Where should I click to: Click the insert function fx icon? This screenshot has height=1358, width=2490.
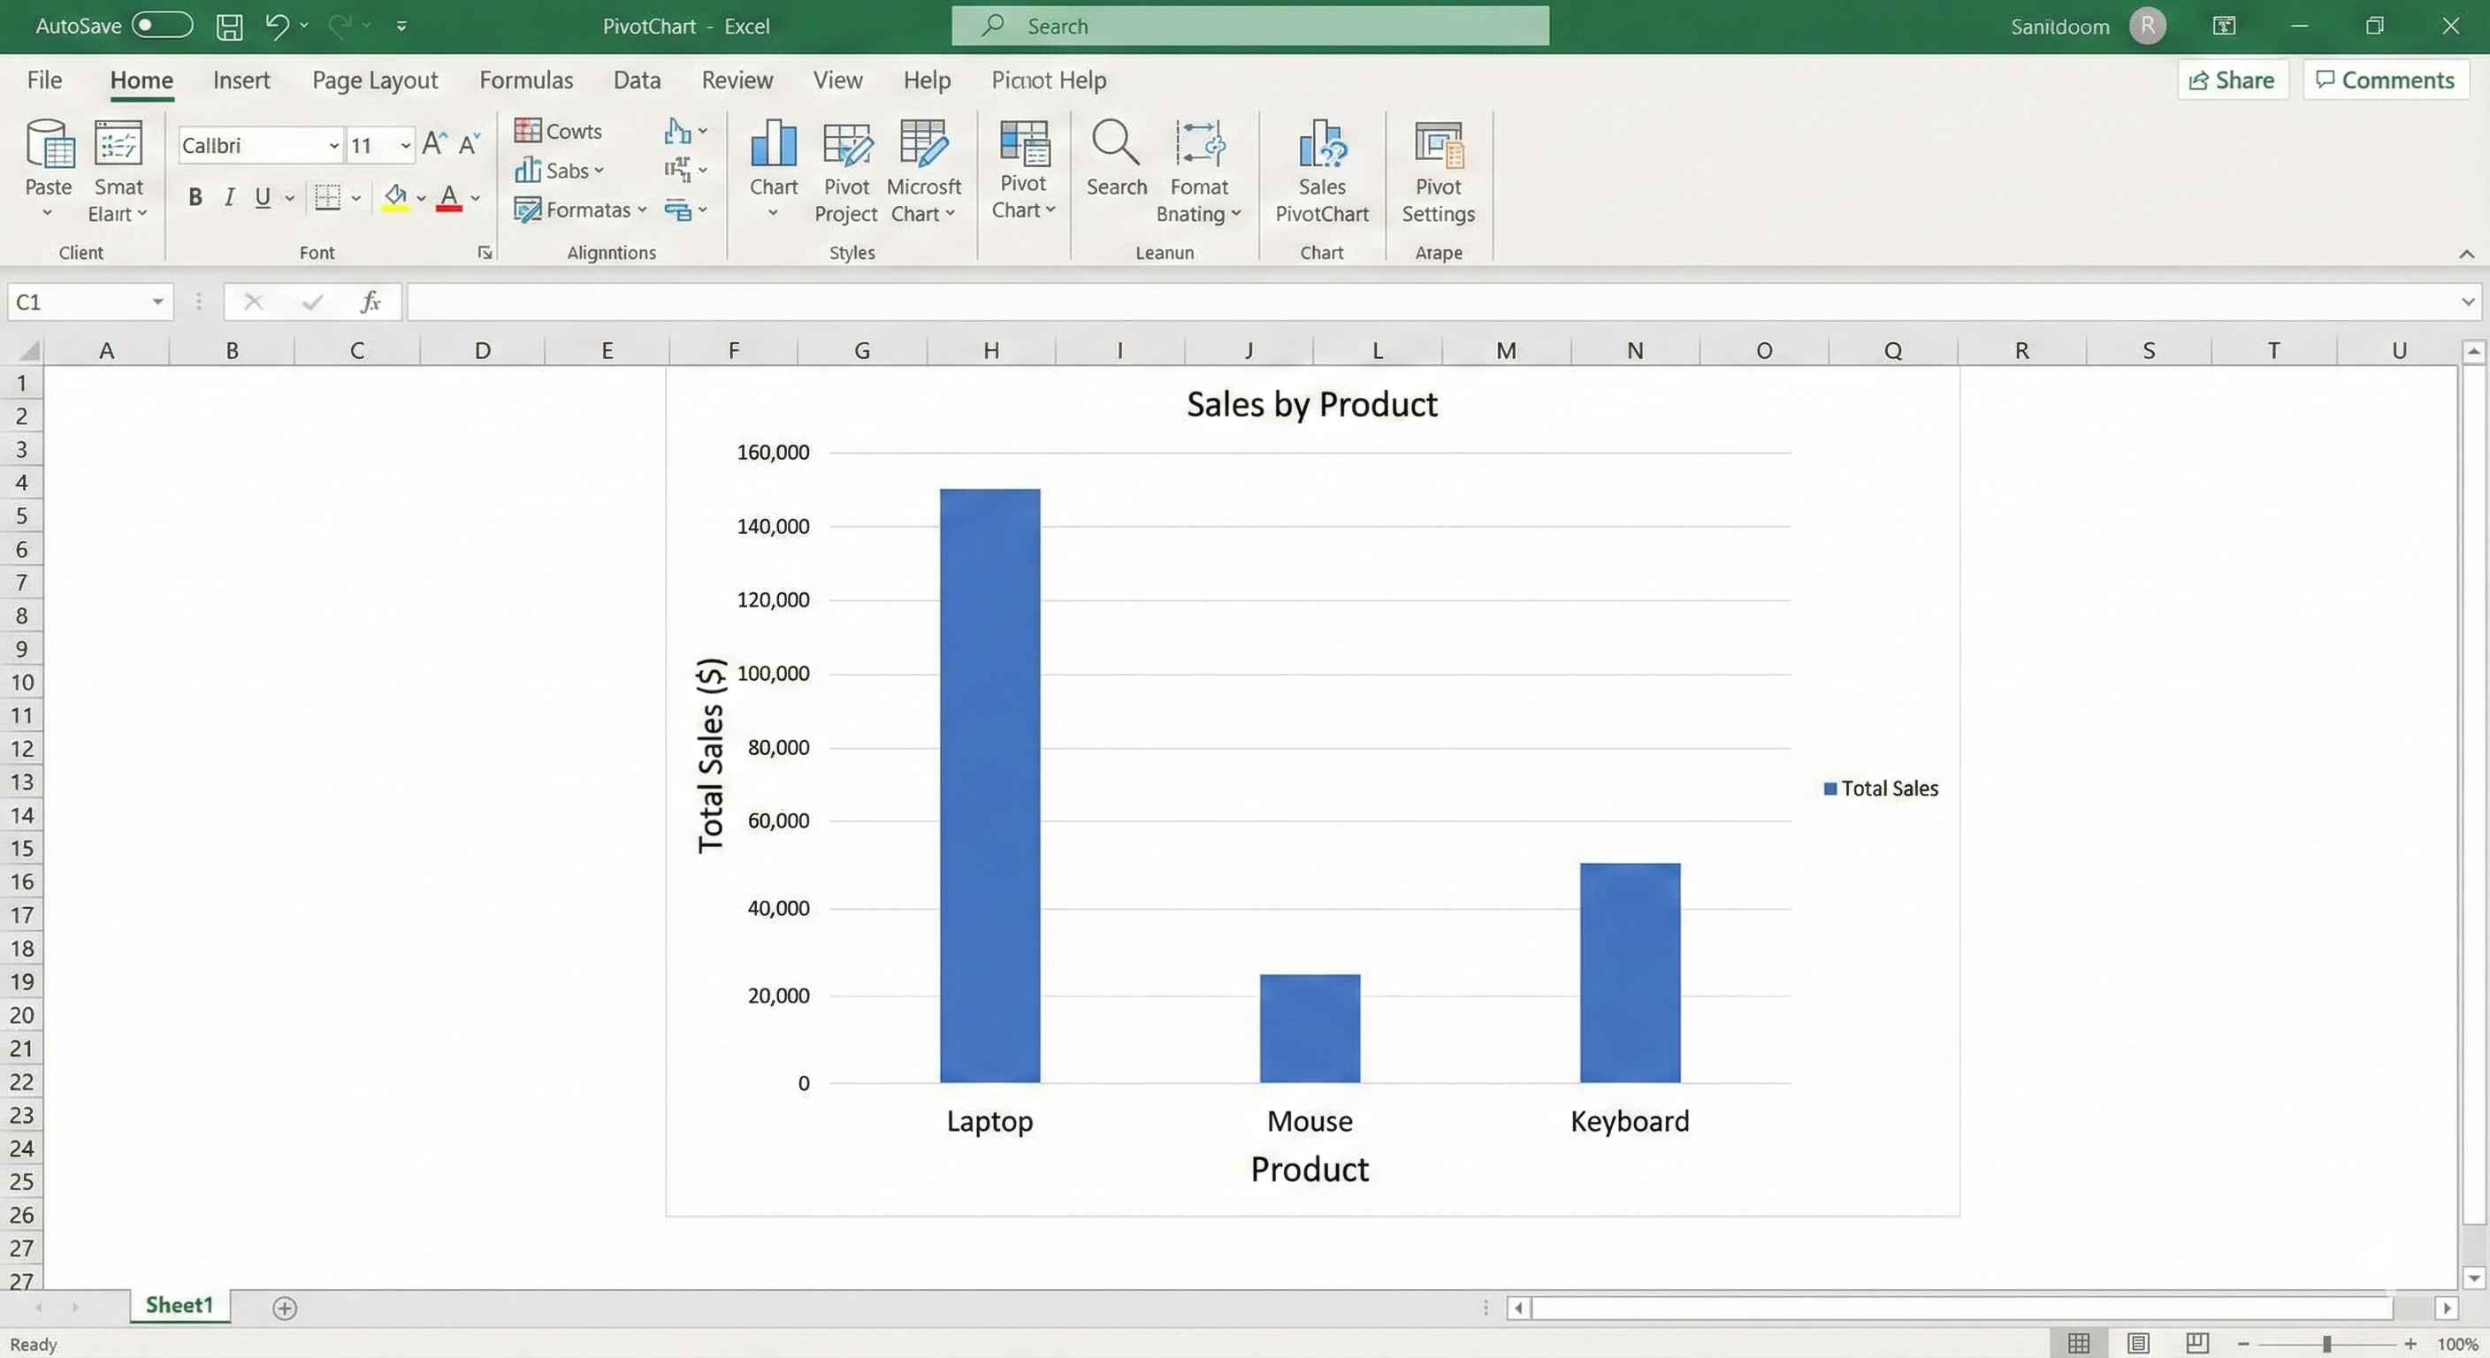[370, 302]
